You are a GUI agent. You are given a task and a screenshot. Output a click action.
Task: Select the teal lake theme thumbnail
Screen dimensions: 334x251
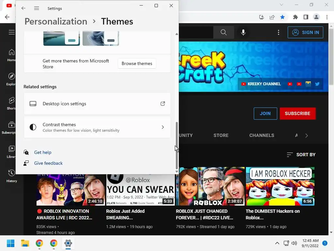(62, 39)
